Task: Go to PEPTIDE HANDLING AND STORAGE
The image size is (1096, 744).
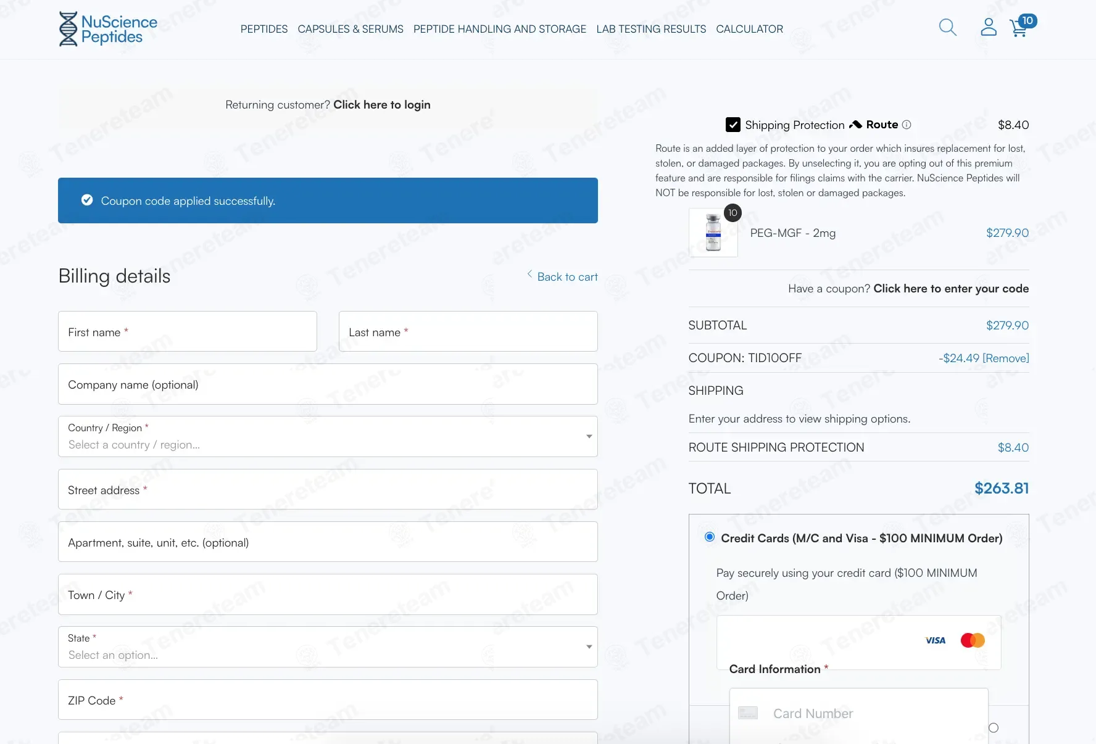Action: (x=500, y=29)
